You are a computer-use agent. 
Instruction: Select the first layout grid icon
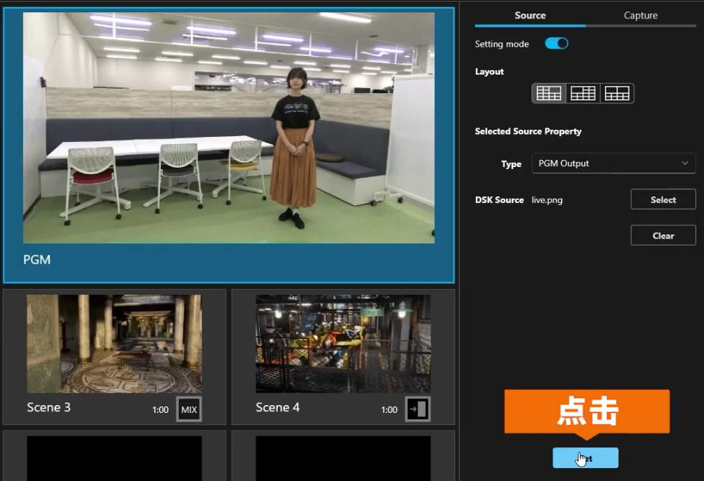coord(549,93)
